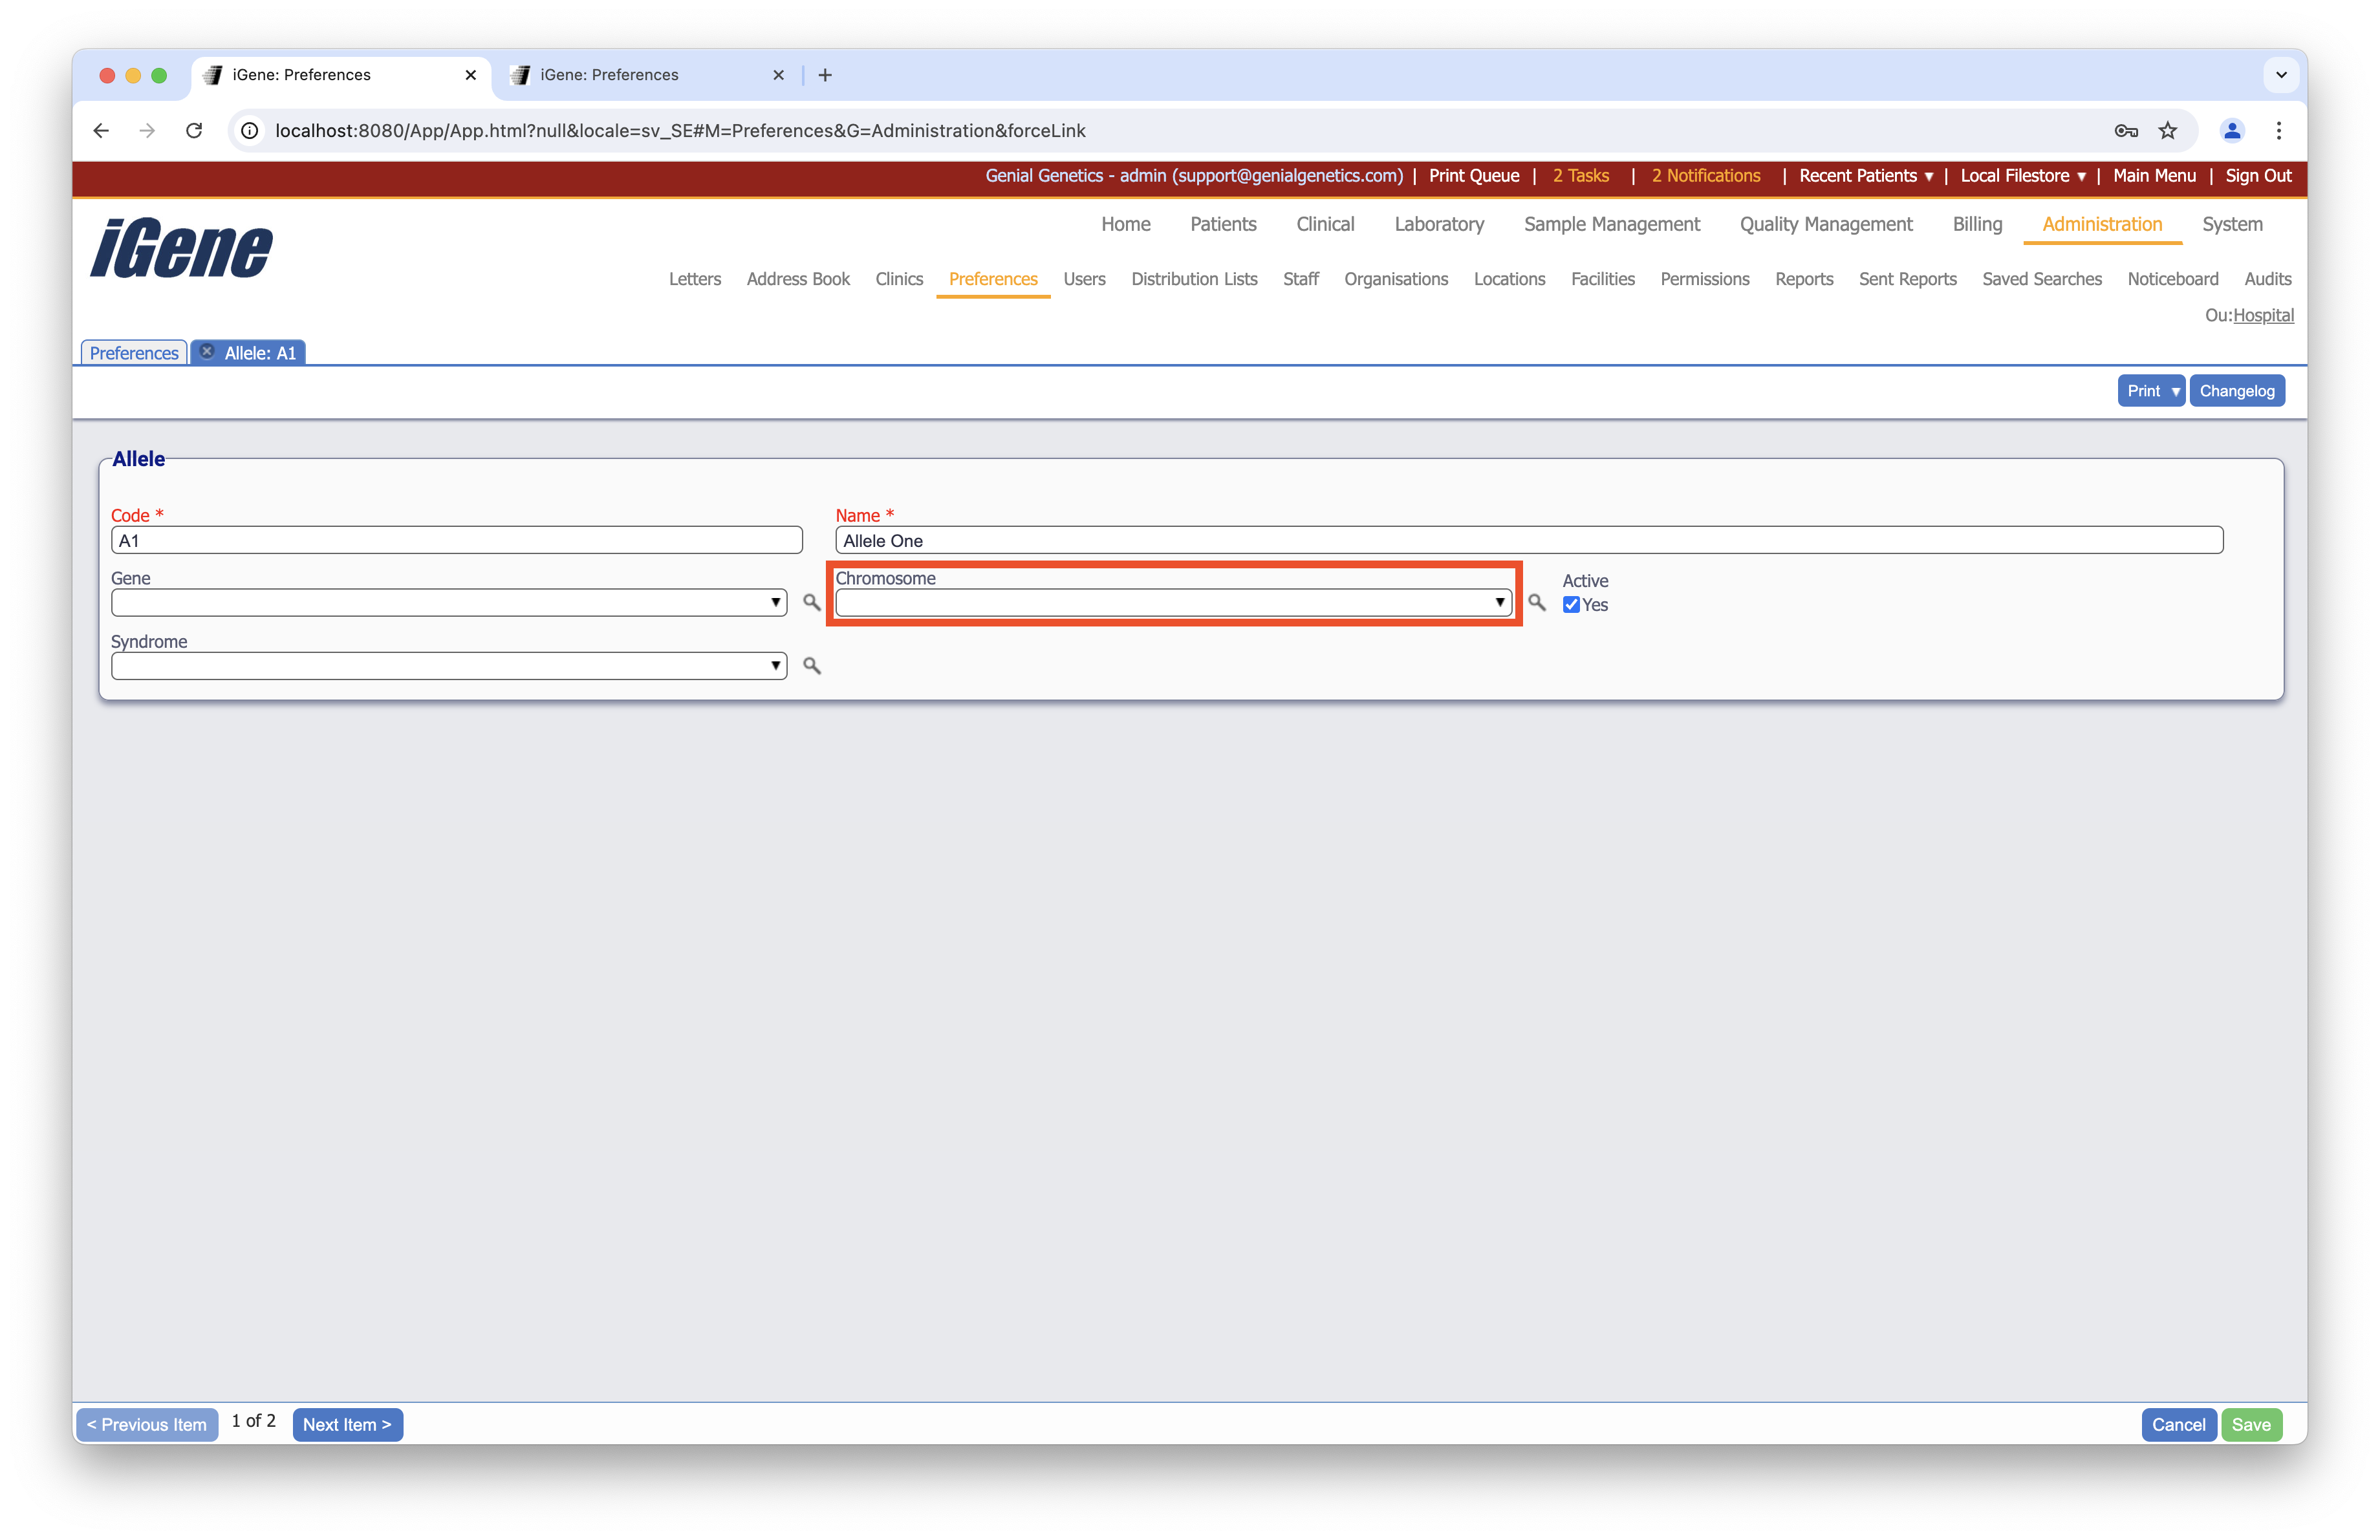Open the password key icon
The width and height of the screenshot is (2380, 1540).
coord(2126,131)
